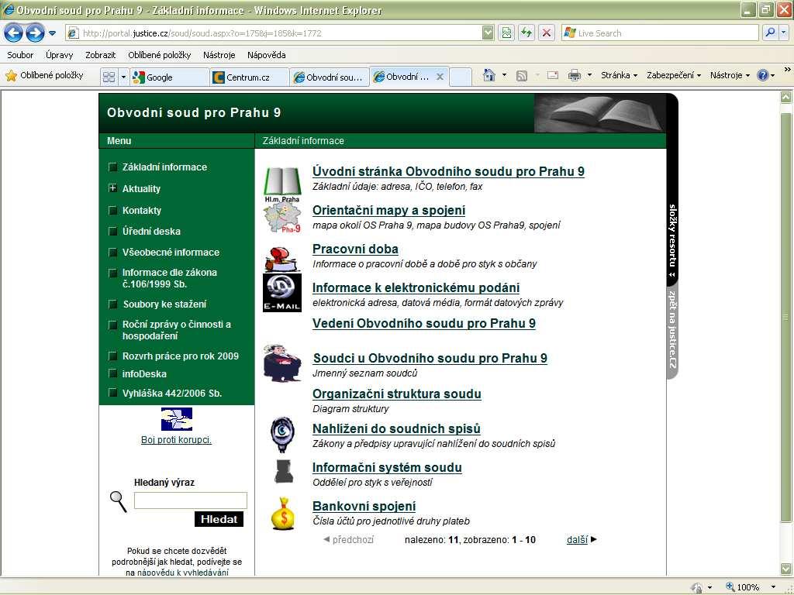Click the black Hledat button
Image resolution: width=794 pixels, height=595 pixels.
219,519
